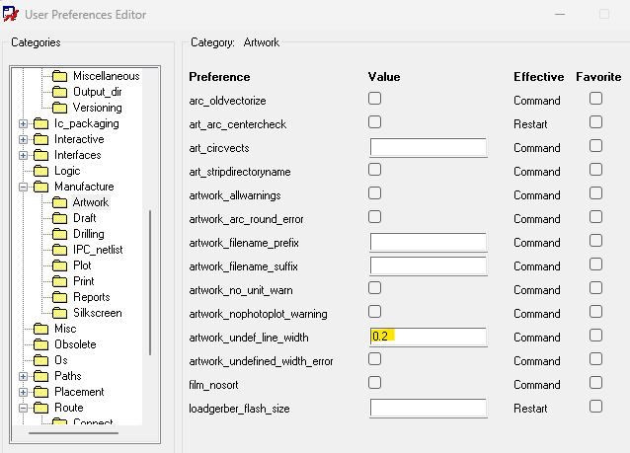
Task: Click the artwork_undef_line_width field showing 0.2
Action: coord(429,337)
